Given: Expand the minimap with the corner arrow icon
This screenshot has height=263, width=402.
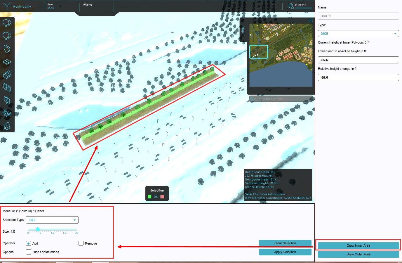Looking at the screenshot, I should [x=310, y=20].
